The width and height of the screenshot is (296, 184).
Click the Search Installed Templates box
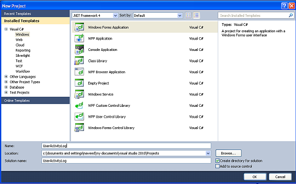[256, 15]
